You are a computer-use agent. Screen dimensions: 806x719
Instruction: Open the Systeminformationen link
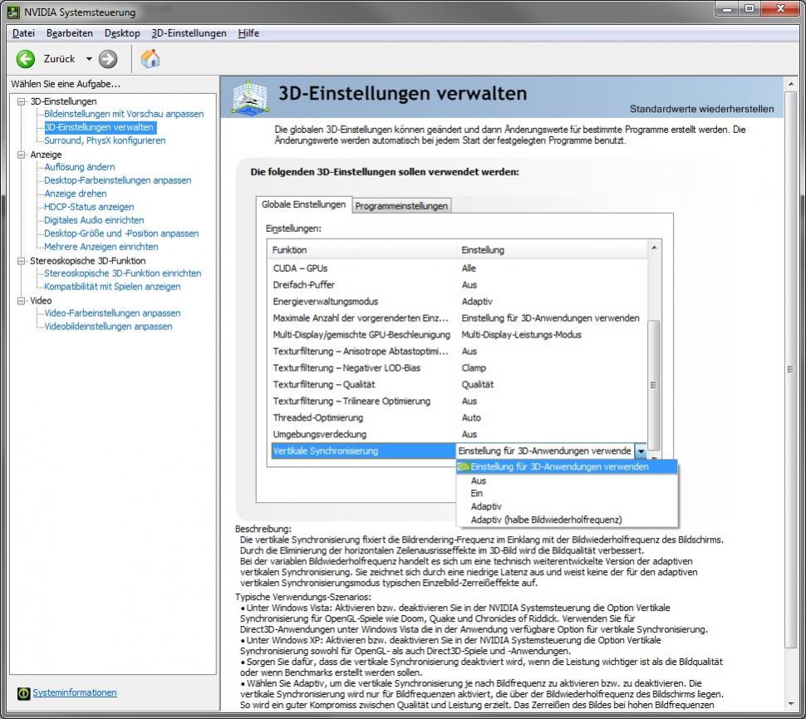pyautogui.click(x=75, y=692)
